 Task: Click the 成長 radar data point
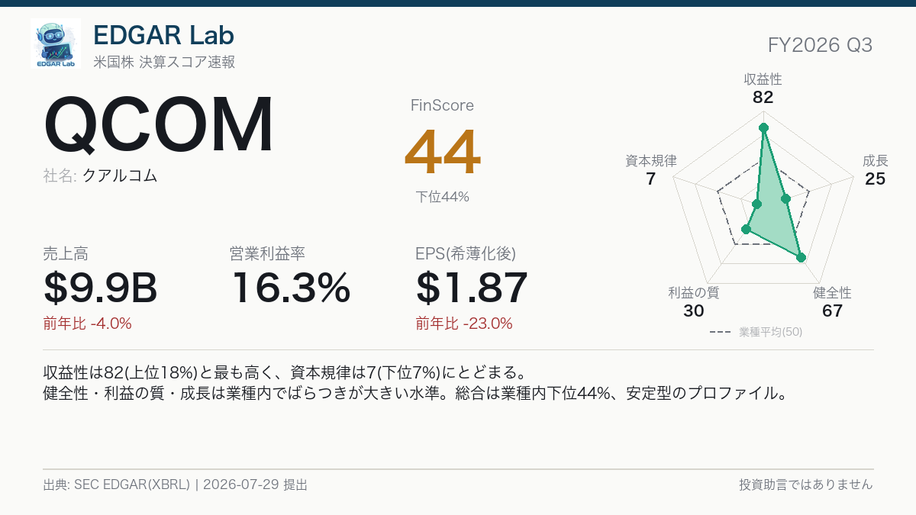point(785,199)
